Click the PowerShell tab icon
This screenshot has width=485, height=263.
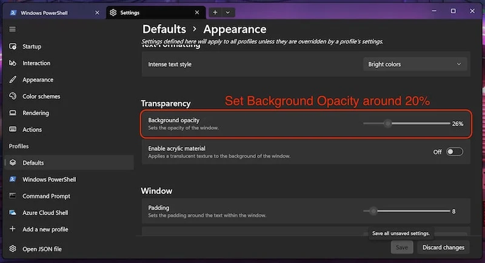tap(13, 13)
